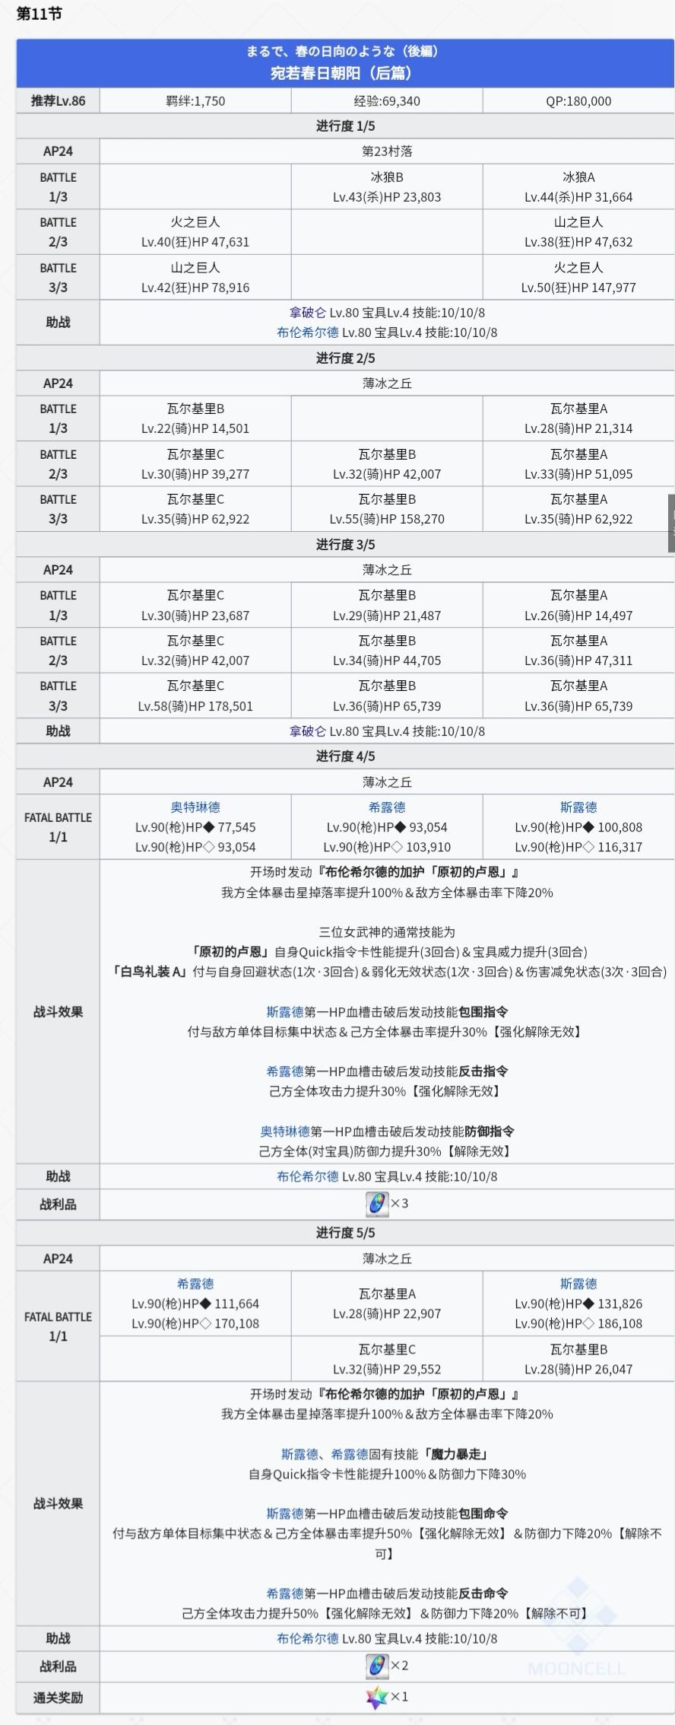Click the gray side handle at right edge

pos(671,523)
